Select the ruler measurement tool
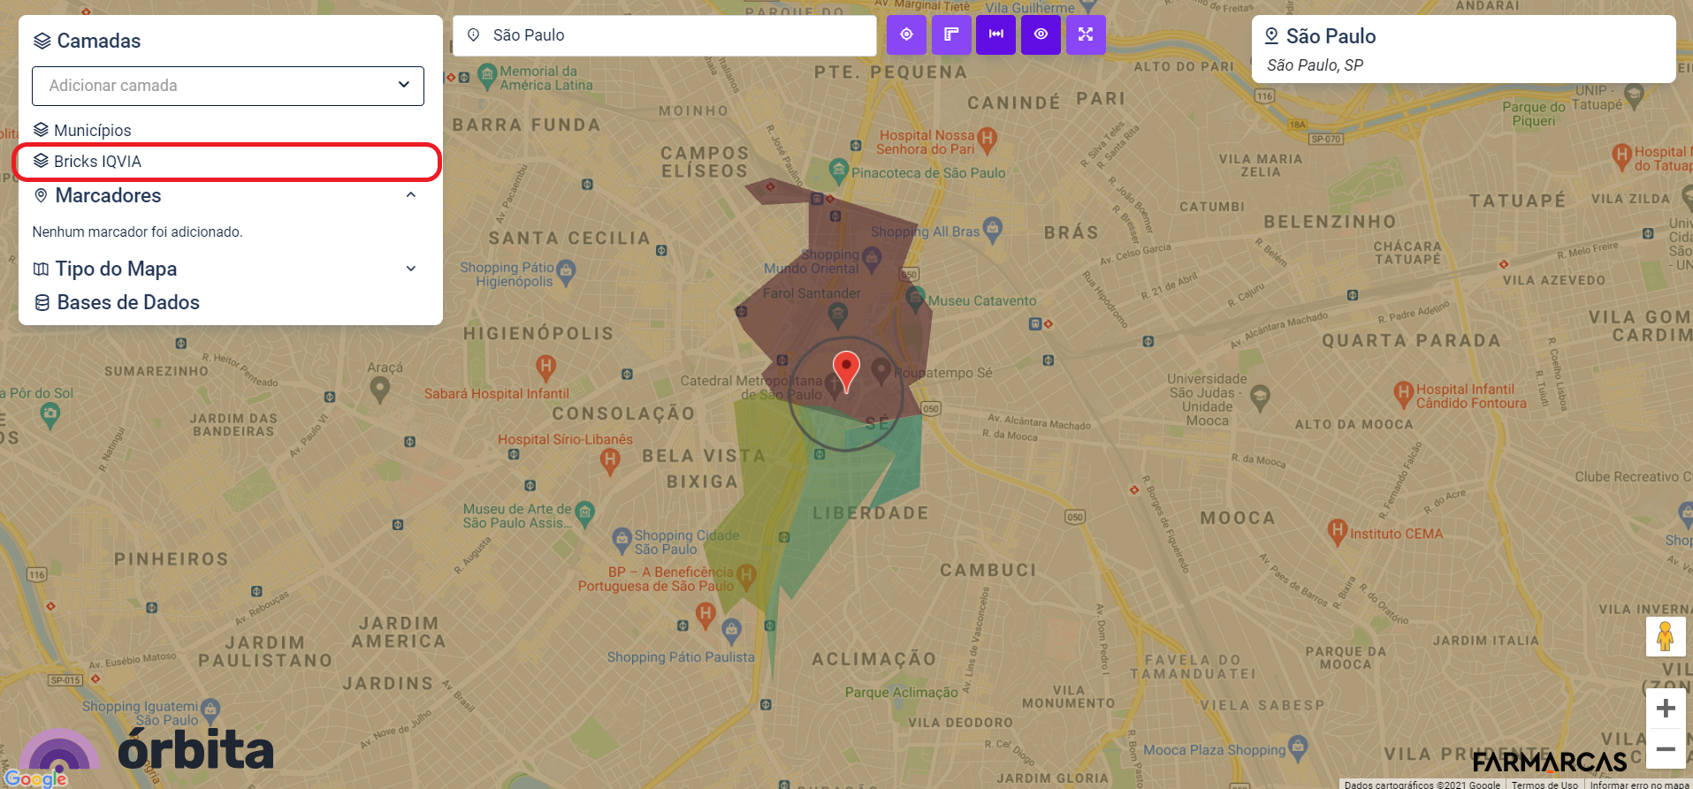 [x=951, y=34]
